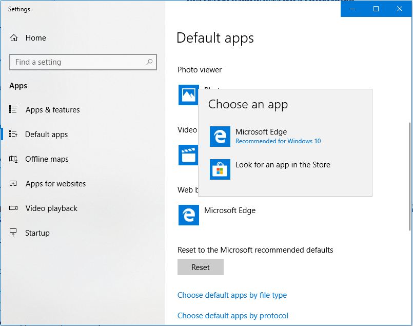Open Choose default apps by file type
Viewport: 413px width, 326px height.
click(x=232, y=295)
